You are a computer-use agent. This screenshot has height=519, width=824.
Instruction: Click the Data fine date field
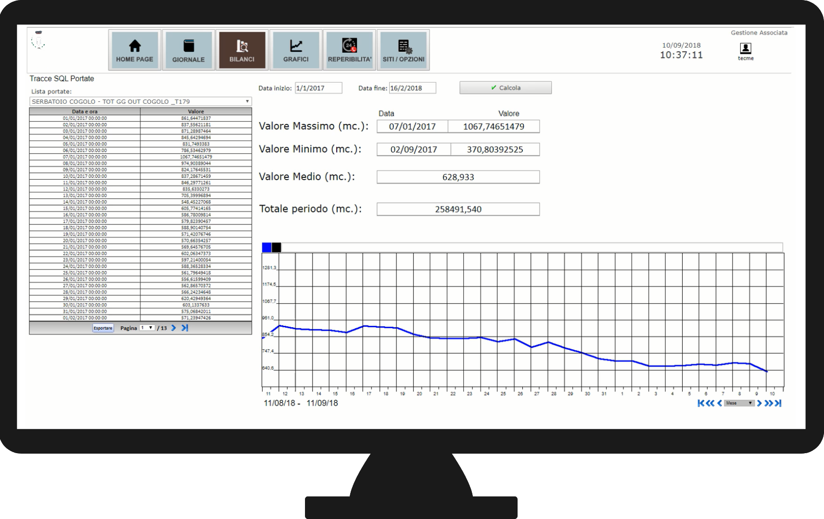click(413, 88)
